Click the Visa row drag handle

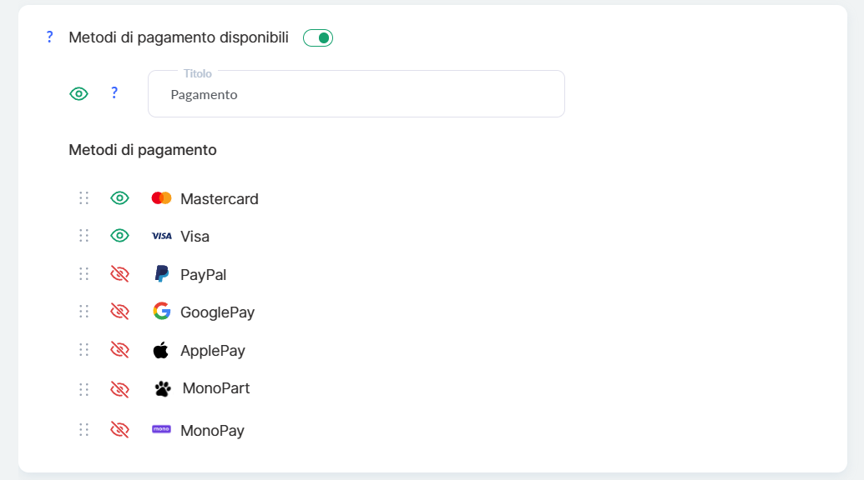pyautogui.click(x=83, y=236)
